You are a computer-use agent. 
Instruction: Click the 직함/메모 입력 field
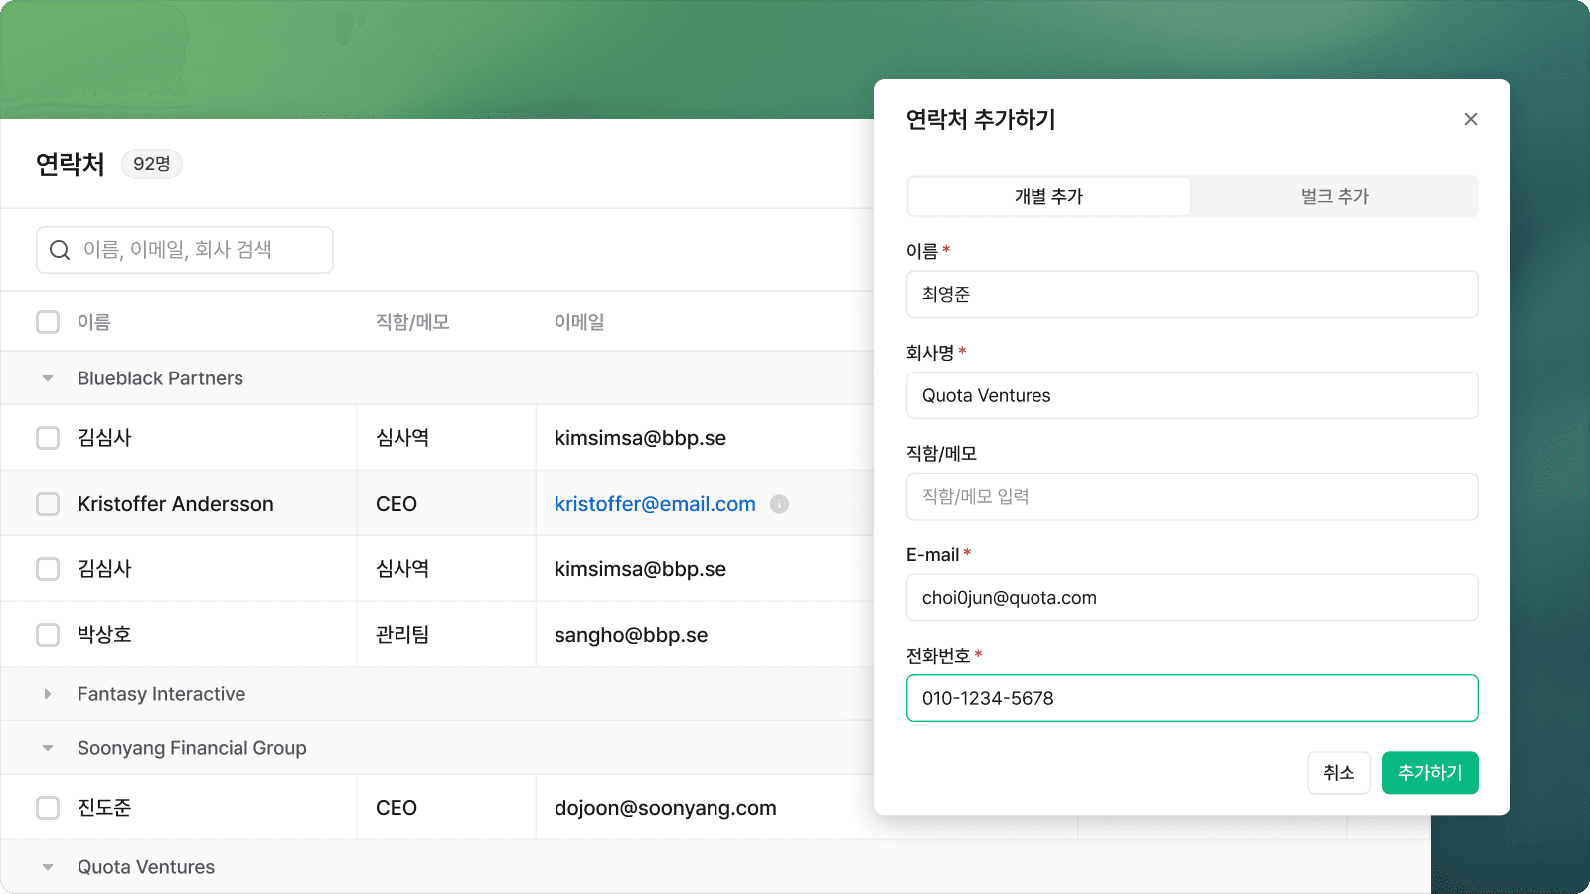click(1192, 497)
